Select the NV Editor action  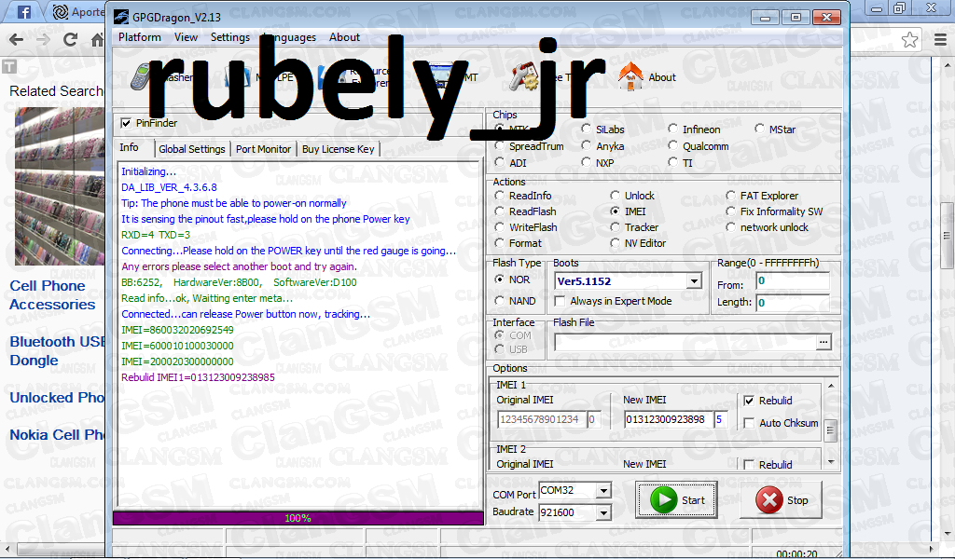click(x=616, y=243)
